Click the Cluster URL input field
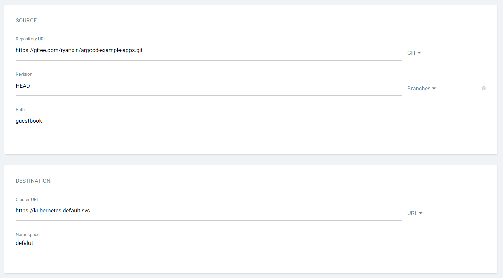Image resolution: width=503 pixels, height=278 pixels. coord(203,211)
